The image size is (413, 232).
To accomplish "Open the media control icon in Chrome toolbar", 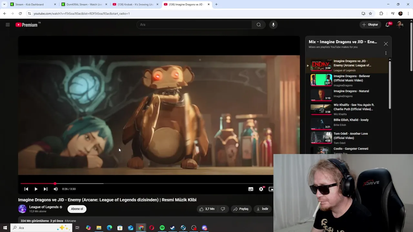I will (392, 14).
